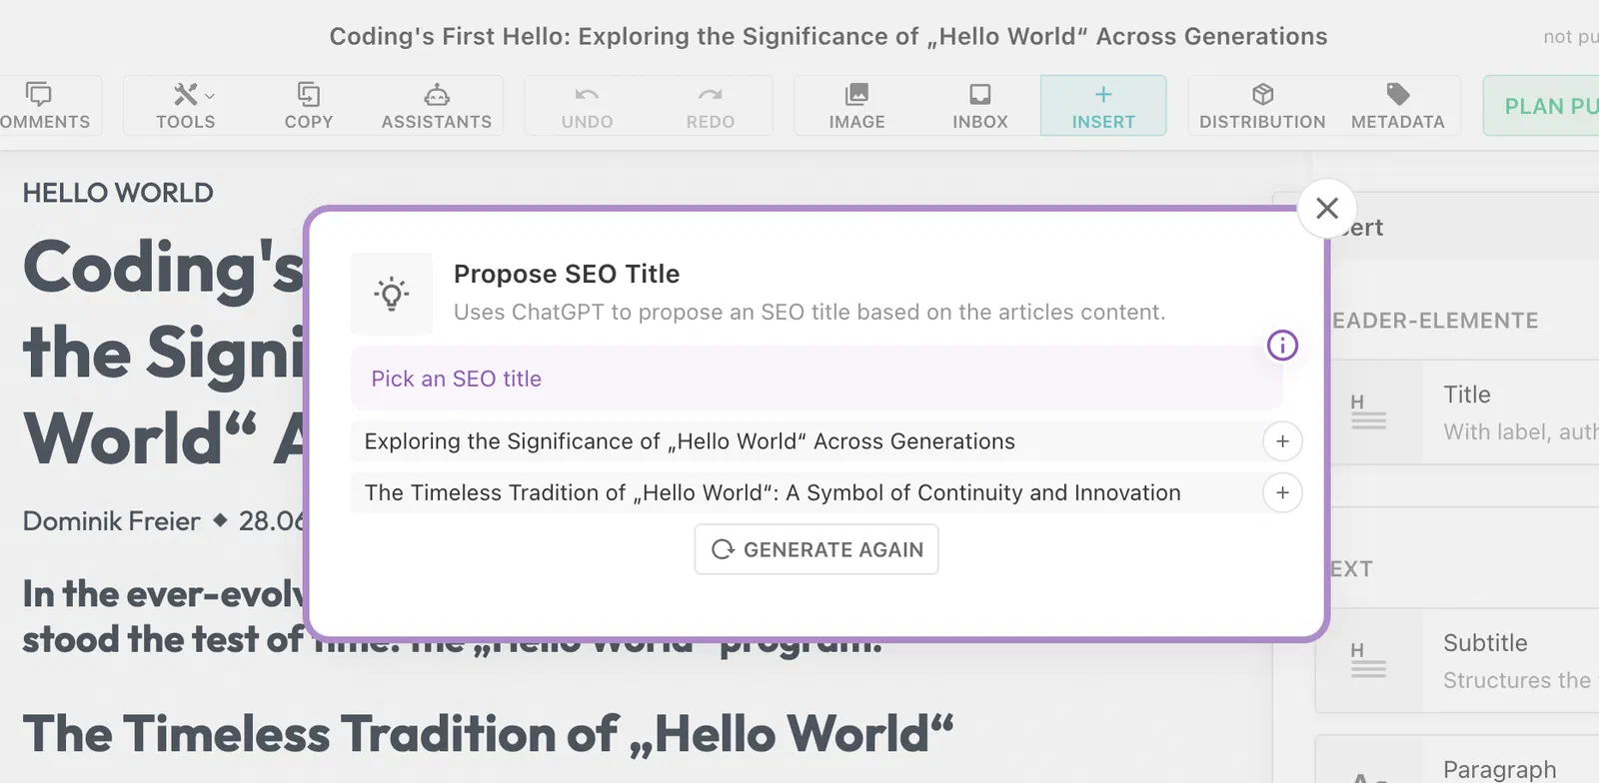Insert the Subtitle text element
Viewport: 1599px width, 783px height.
[1459, 661]
